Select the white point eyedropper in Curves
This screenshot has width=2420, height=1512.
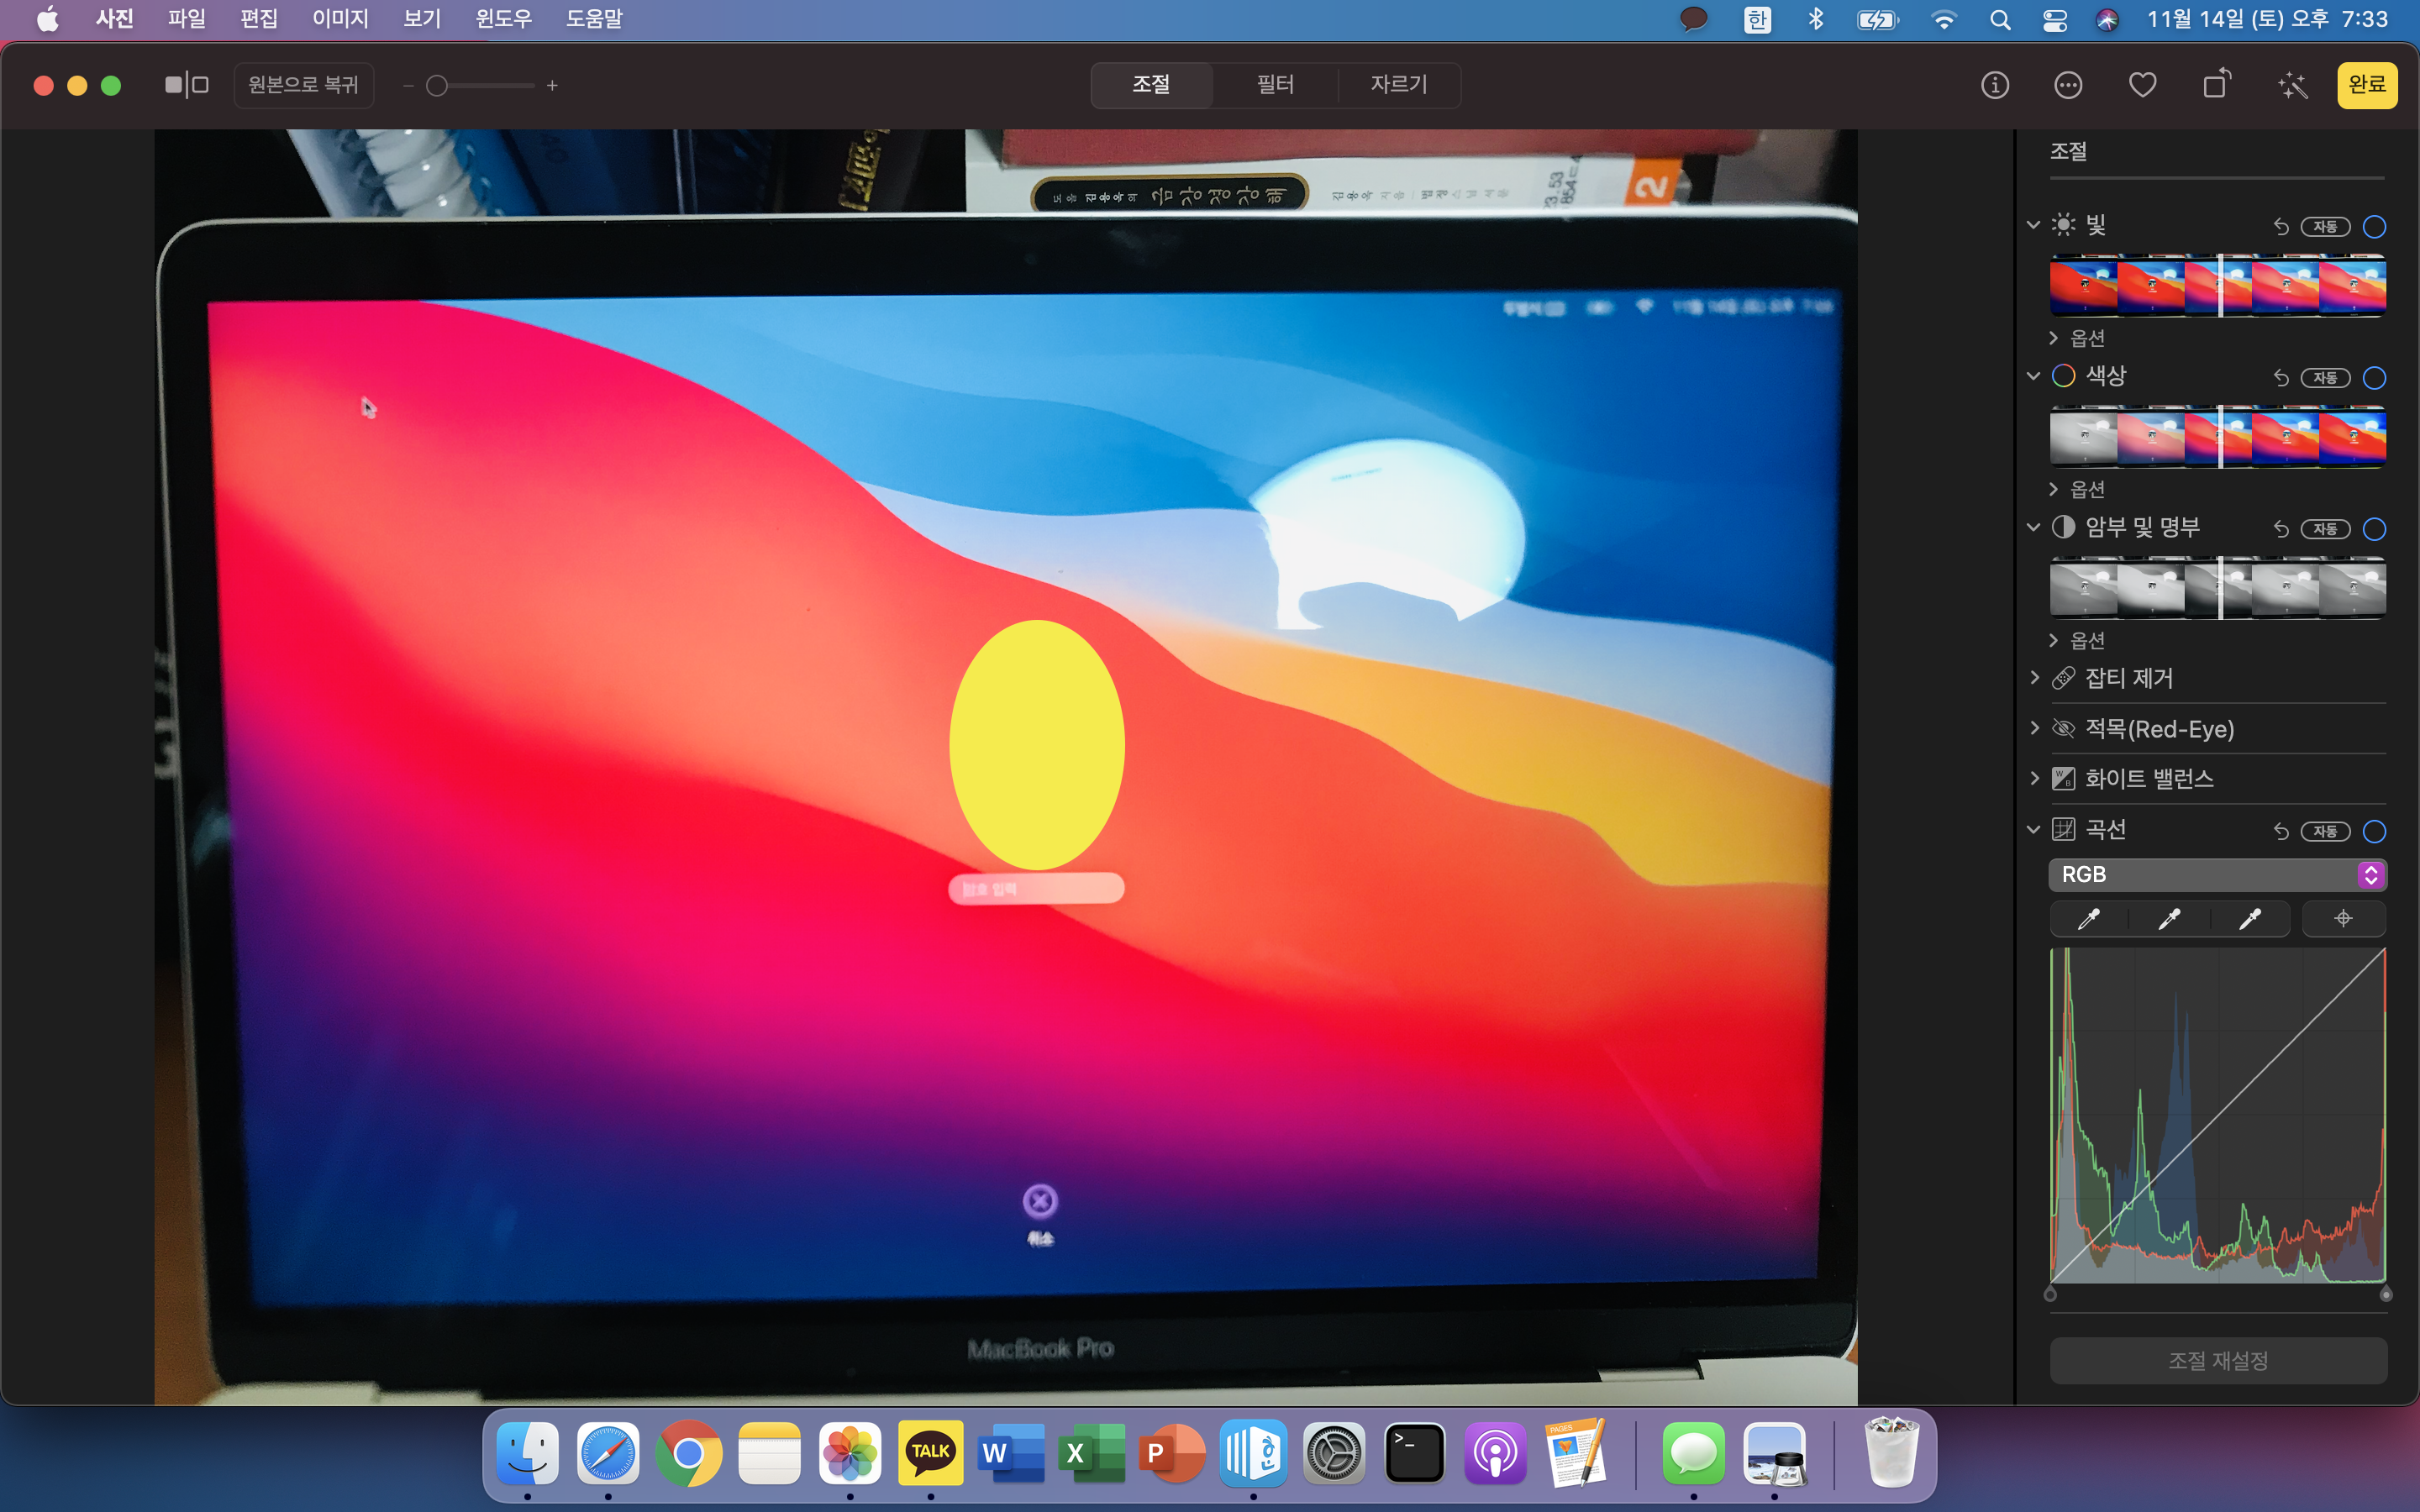(x=2250, y=919)
